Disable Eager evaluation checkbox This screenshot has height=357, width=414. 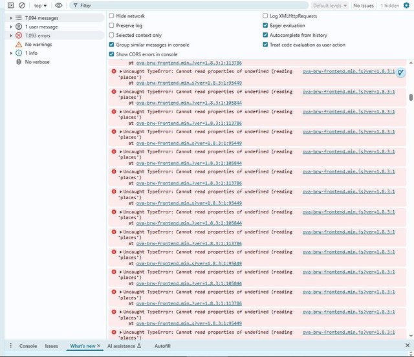click(265, 25)
